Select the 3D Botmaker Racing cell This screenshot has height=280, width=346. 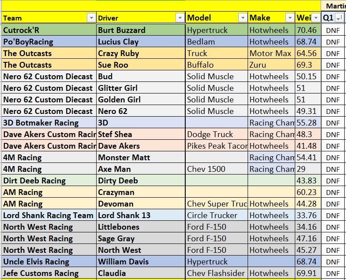pos(49,123)
